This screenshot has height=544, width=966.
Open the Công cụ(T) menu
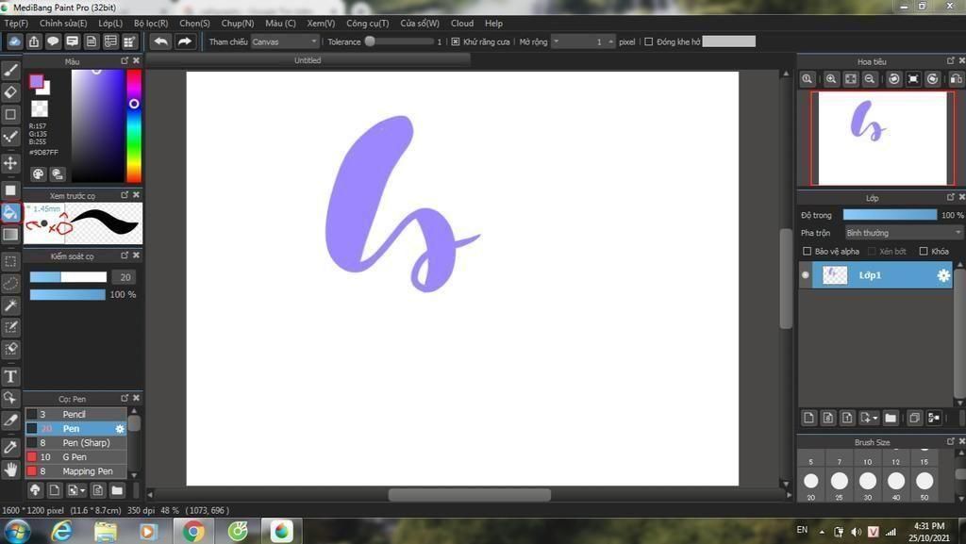coord(367,24)
